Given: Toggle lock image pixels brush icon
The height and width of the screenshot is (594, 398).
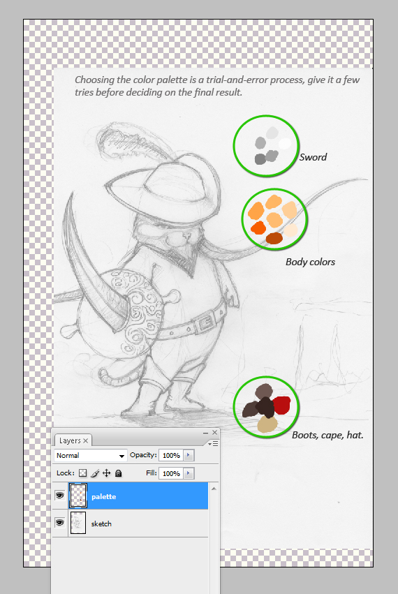Looking at the screenshot, I should [95, 473].
